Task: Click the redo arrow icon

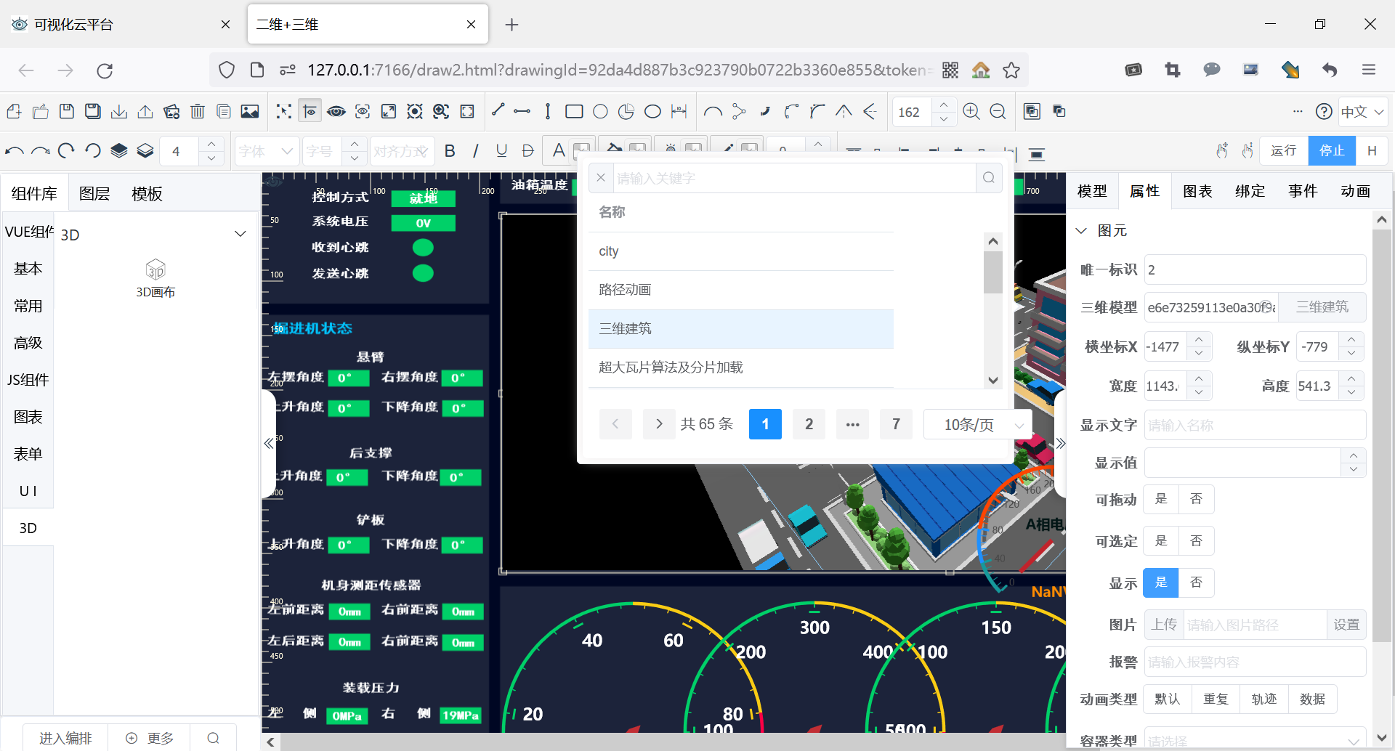Action: pos(41,151)
